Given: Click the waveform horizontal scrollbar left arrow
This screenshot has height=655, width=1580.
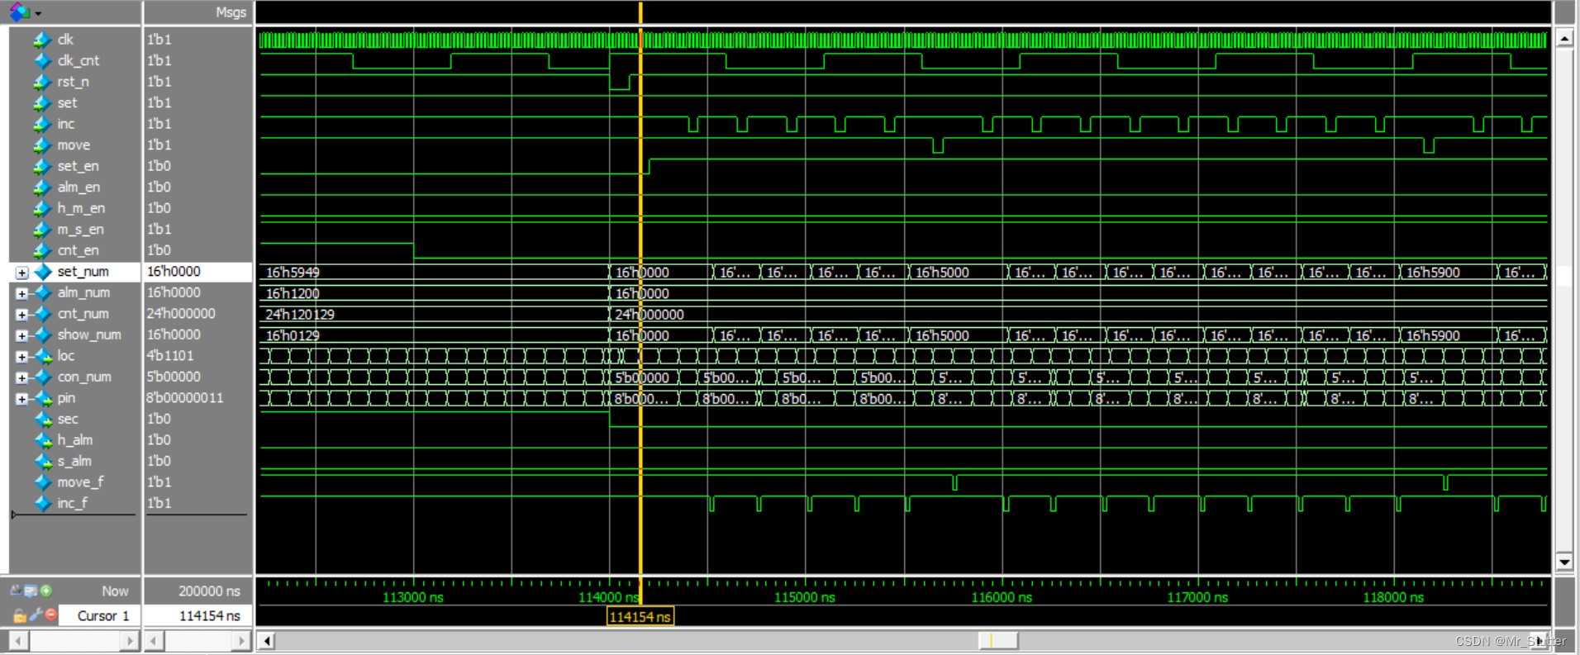Looking at the screenshot, I should click(x=266, y=640).
